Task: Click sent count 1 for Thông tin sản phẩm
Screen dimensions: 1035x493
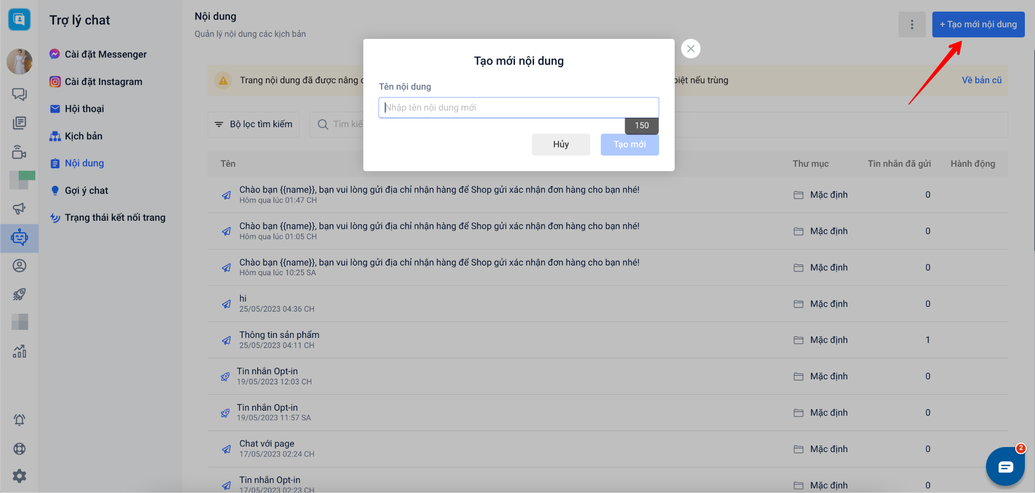Action: point(928,340)
